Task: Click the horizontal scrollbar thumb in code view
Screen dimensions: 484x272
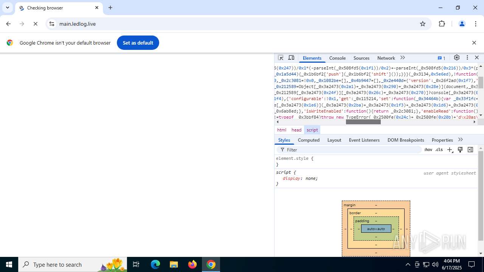Action: [x=363, y=122]
